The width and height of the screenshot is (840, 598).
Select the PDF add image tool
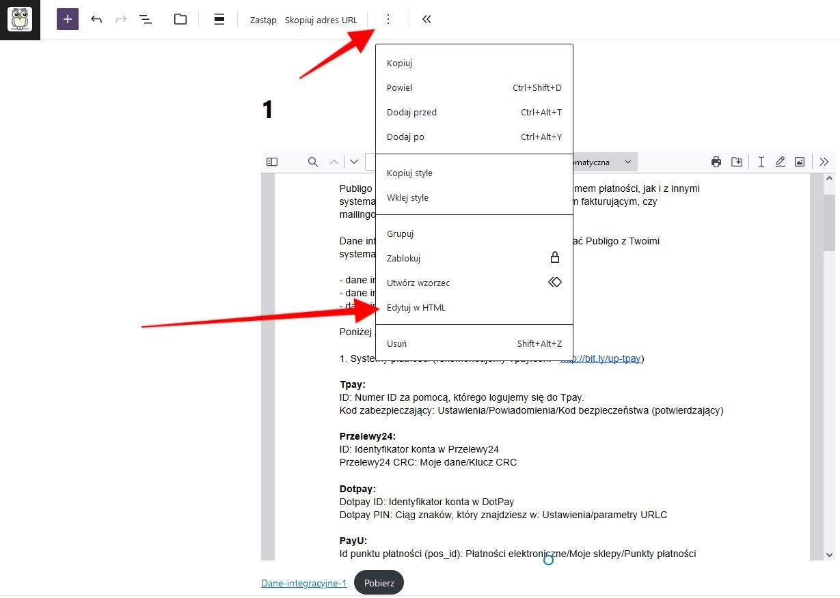800,162
